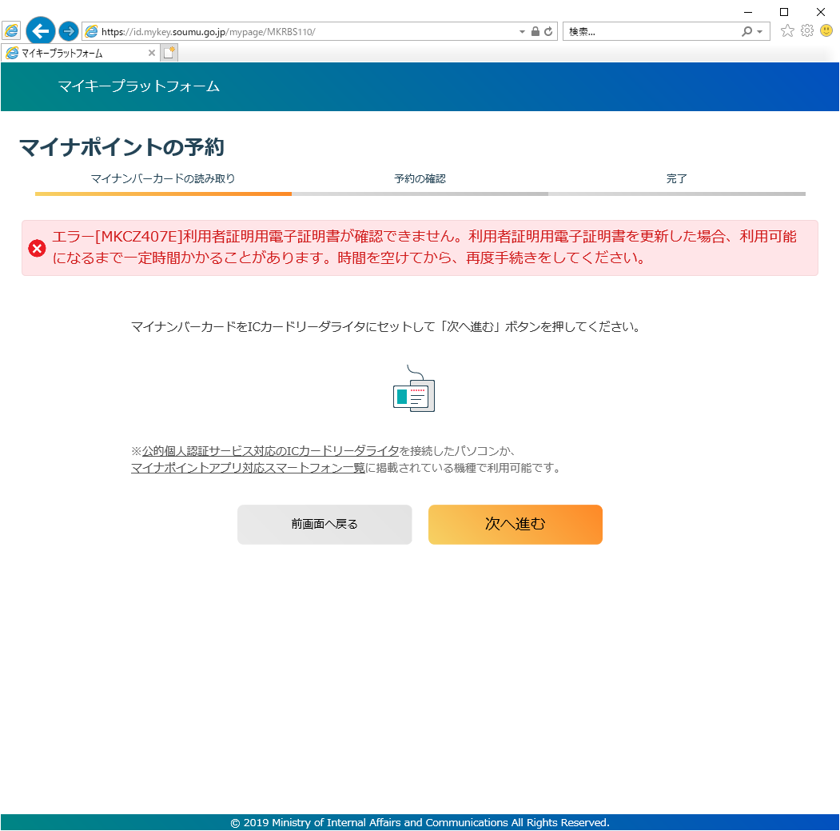840x831 pixels.
Task: Open the favorites star icon
Action: 787,31
